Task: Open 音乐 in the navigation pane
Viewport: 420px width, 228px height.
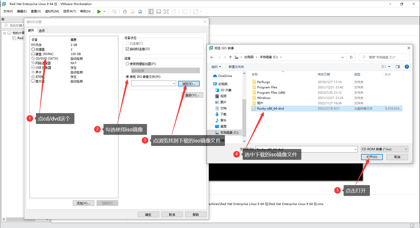Action: click(x=221, y=120)
